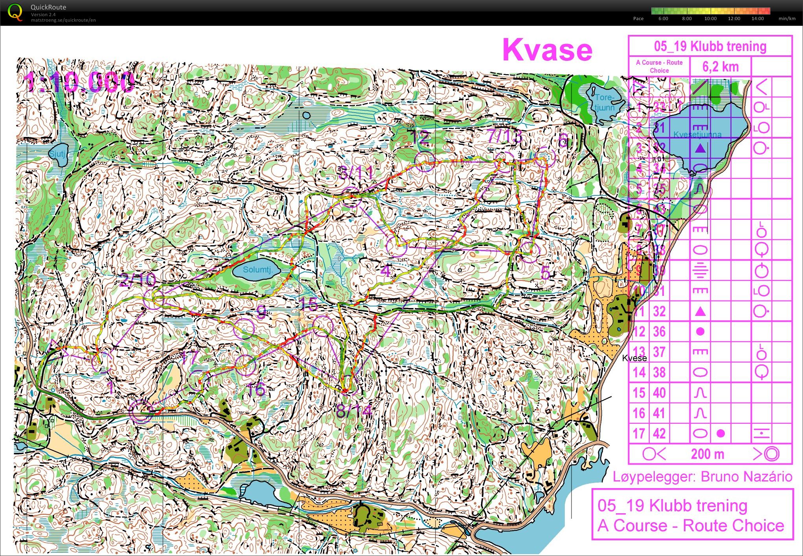Click the '6:00' pace value
This screenshot has height=556, width=803.
[663, 18]
